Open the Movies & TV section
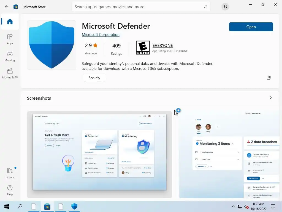 [x=10, y=73]
